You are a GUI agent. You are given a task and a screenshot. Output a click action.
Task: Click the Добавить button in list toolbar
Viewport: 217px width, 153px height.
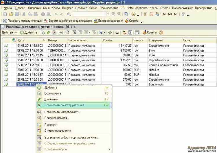pyautogui.click(x=28, y=33)
